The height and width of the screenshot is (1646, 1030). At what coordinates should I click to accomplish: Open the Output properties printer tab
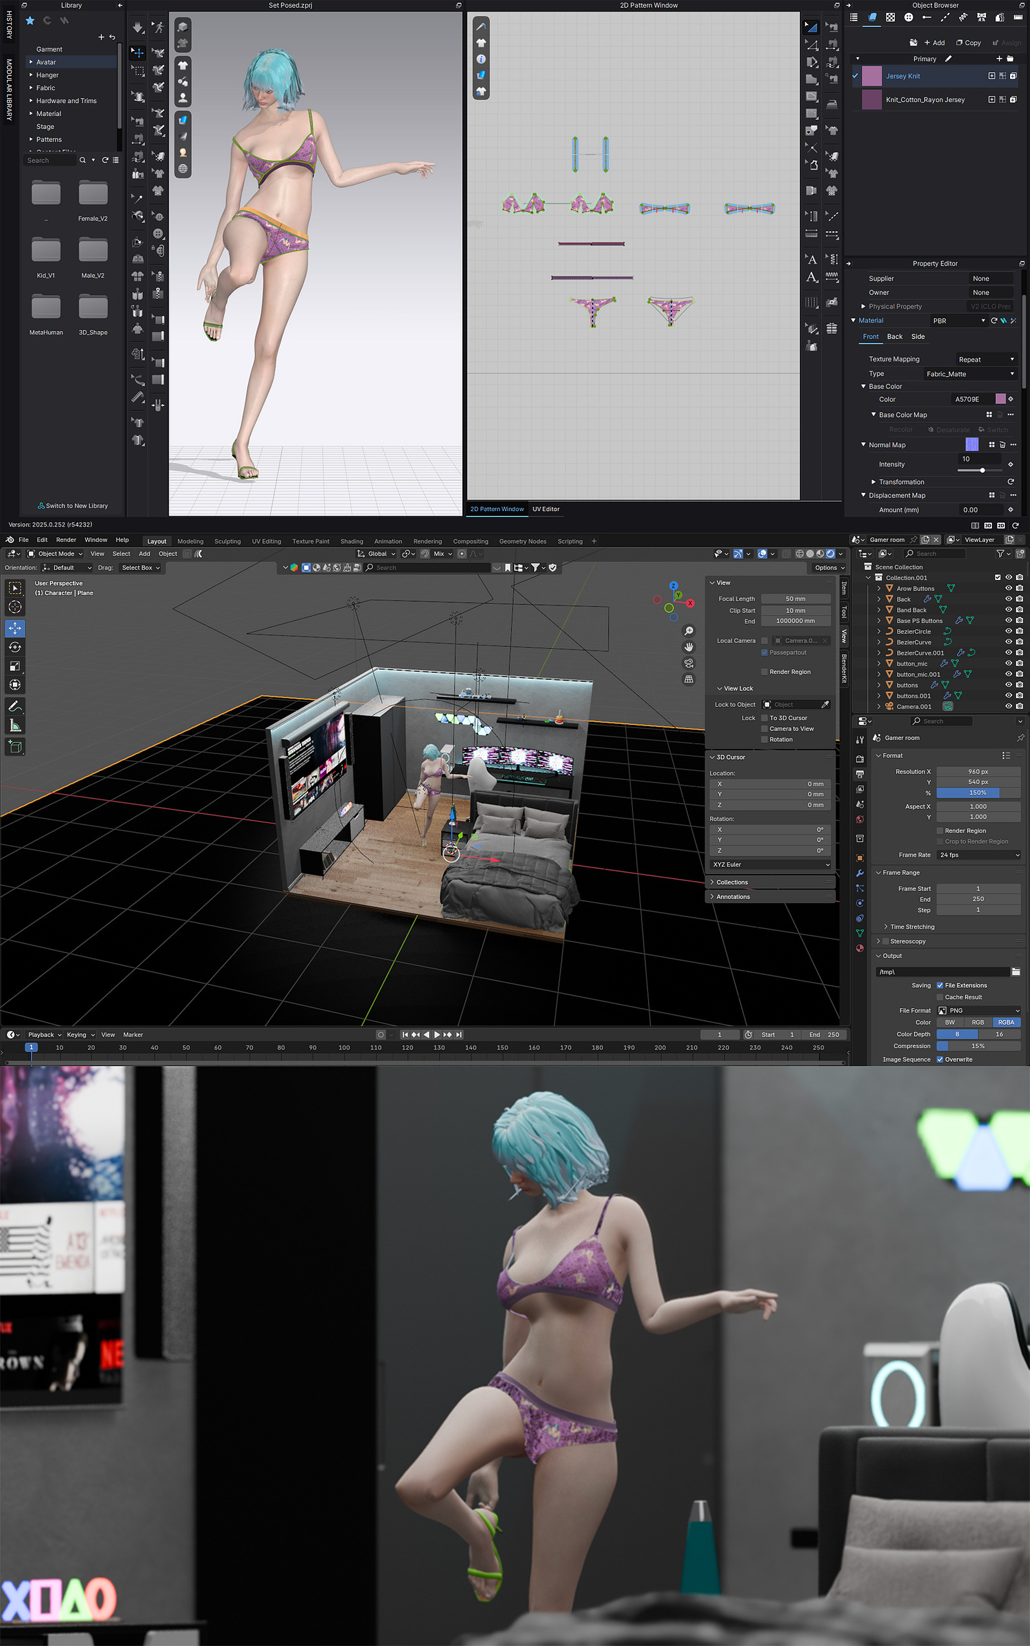[860, 774]
